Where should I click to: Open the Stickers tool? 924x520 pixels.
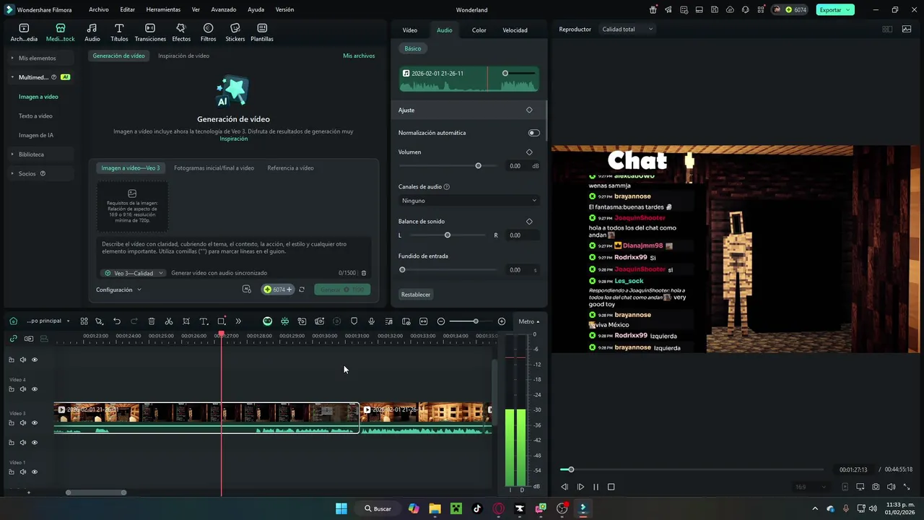pyautogui.click(x=235, y=32)
